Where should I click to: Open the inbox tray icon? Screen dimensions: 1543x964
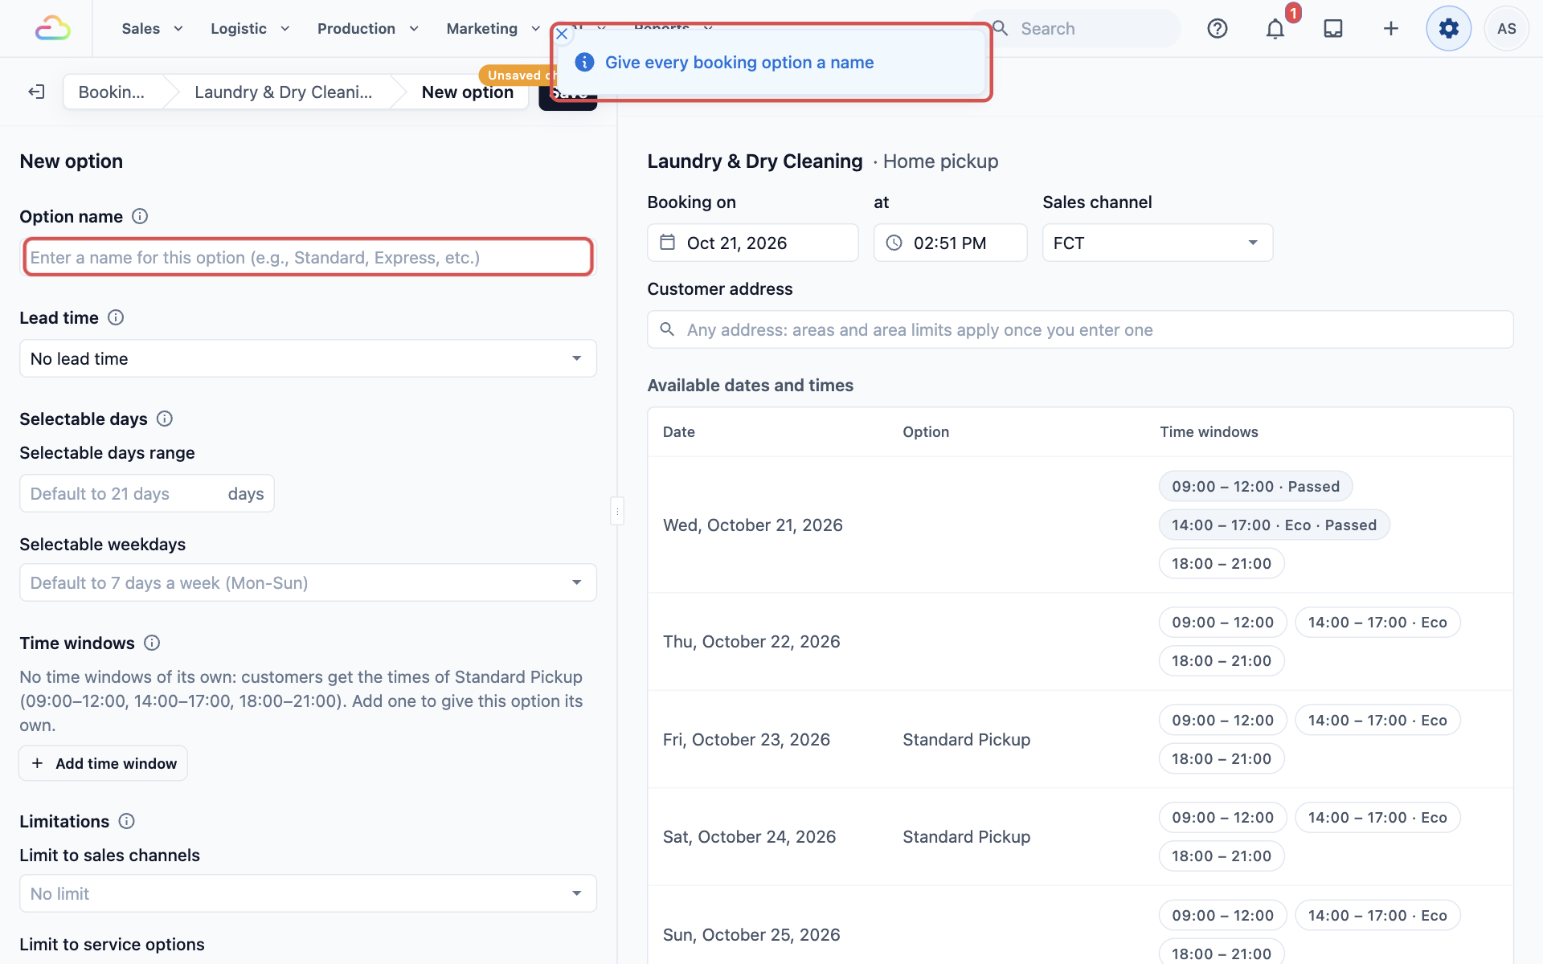coord(1333,28)
